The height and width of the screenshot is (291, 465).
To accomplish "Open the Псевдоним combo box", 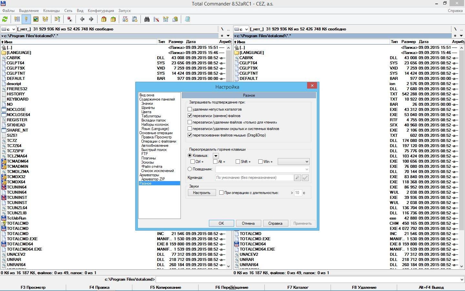I will tap(262, 169).
